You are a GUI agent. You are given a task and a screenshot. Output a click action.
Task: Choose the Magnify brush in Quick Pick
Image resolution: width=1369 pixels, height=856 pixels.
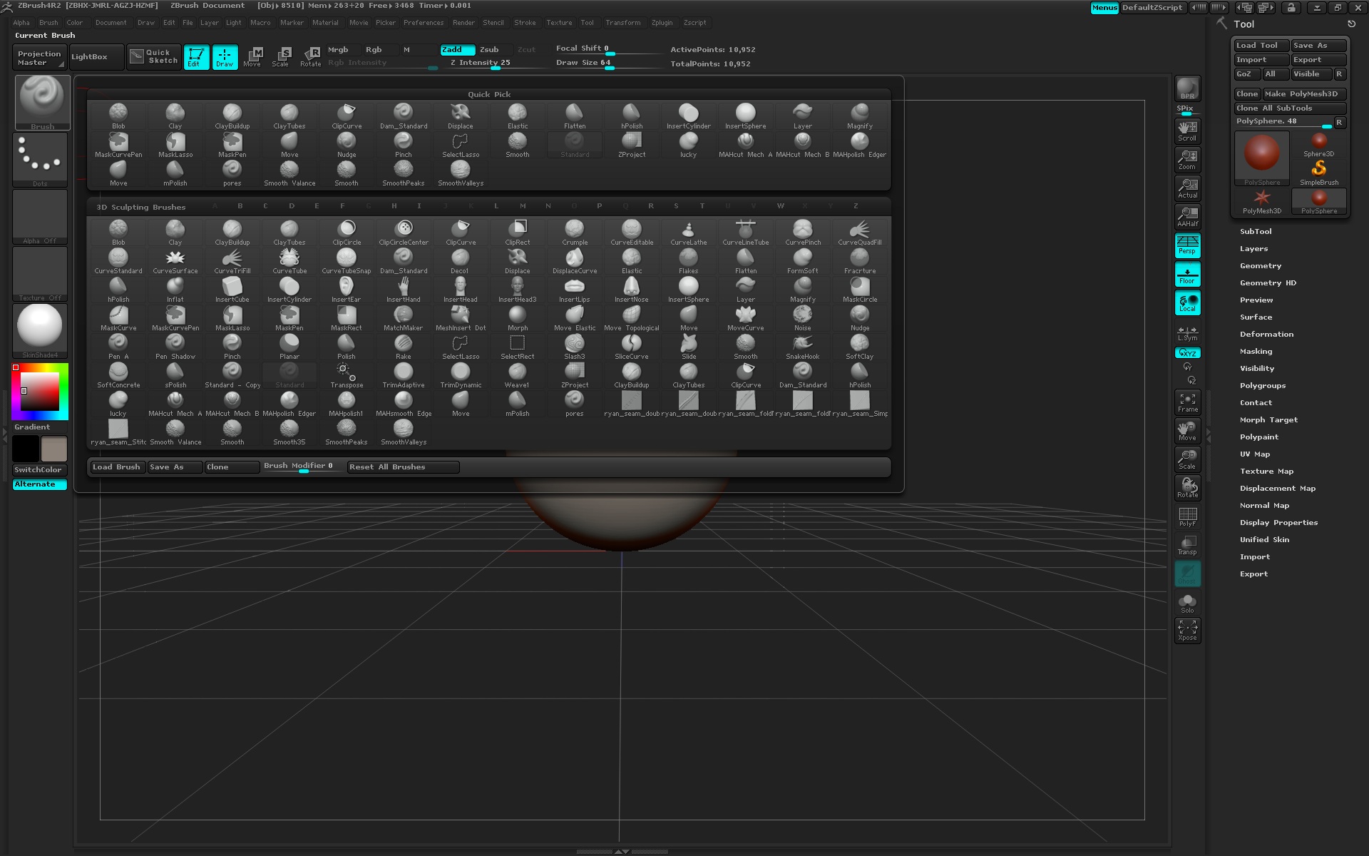click(860, 116)
